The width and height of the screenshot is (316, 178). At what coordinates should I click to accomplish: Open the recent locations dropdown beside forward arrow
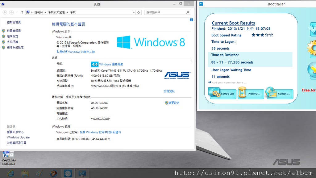(x=17, y=12)
